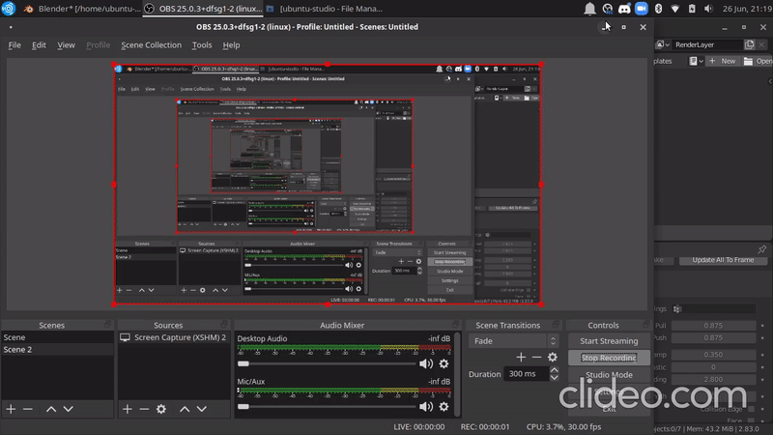773x435 pixels.
Task: Remove selected scene with the minus icon
Action: pyautogui.click(x=28, y=409)
